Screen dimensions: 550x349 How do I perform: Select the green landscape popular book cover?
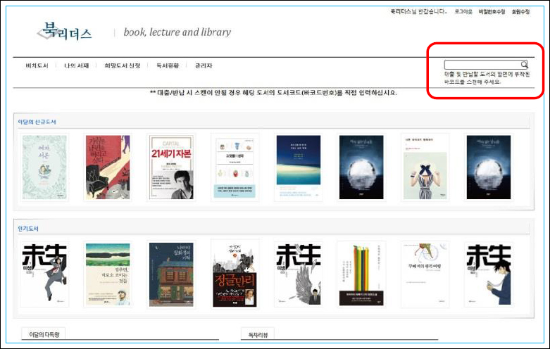[108, 274]
